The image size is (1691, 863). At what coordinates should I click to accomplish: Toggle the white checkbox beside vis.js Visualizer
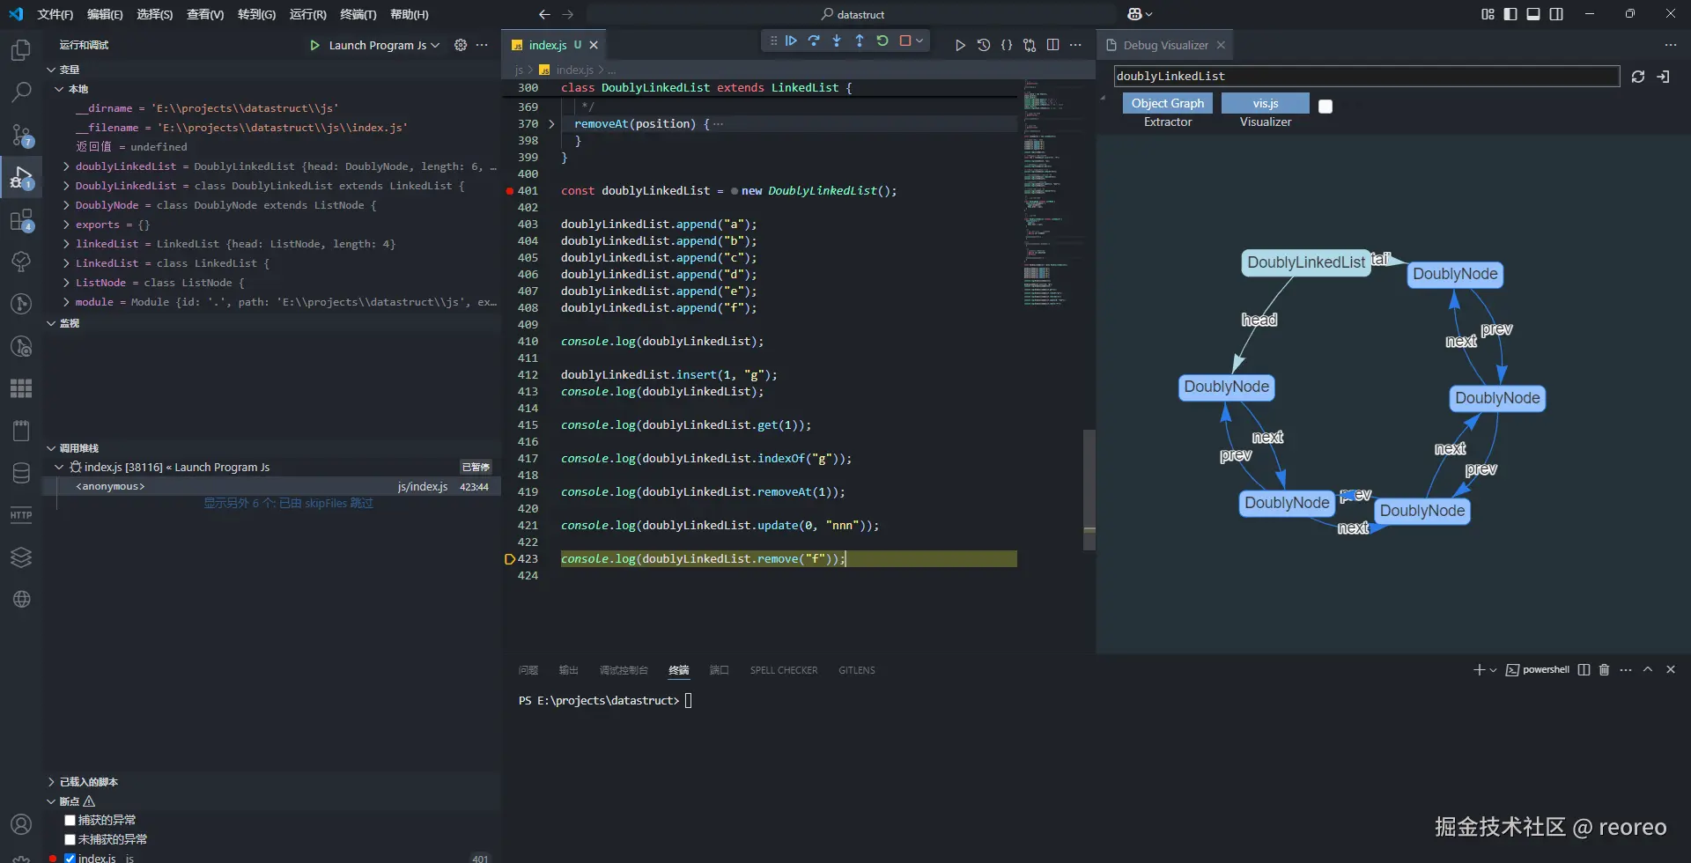click(x=1325, y=107)
